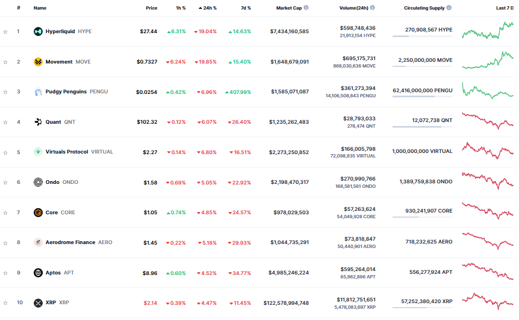Star Movement to add to watchlist
Viewport: 519px width, 320px height.
coord(5,62)
